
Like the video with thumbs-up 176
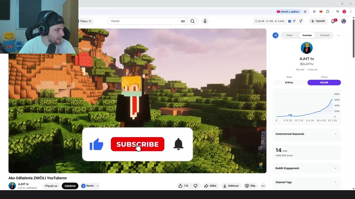183,186
